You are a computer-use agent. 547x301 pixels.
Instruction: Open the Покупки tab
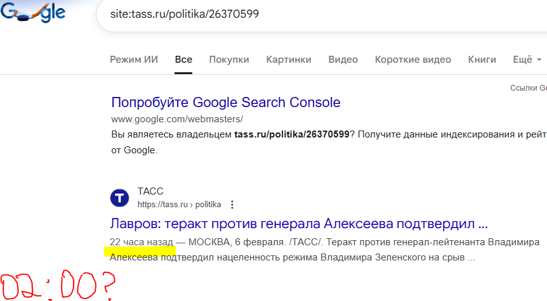pyautogui.click(x=229, y=60)
